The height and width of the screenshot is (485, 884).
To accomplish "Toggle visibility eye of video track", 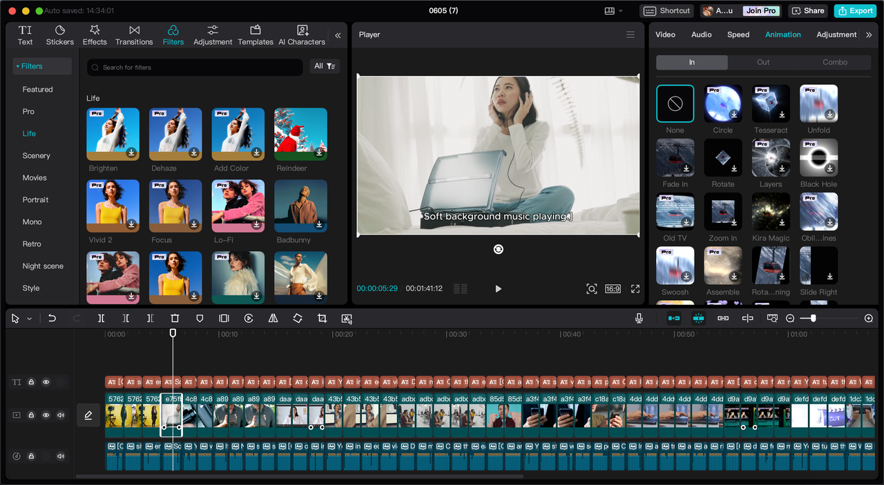I will tap(46, 415).
